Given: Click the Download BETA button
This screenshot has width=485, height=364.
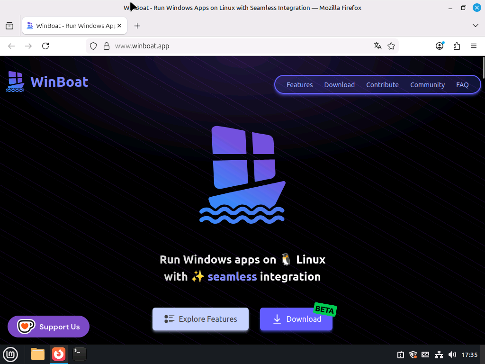Looking at the screenshot, I should click(x=296, y=319).
